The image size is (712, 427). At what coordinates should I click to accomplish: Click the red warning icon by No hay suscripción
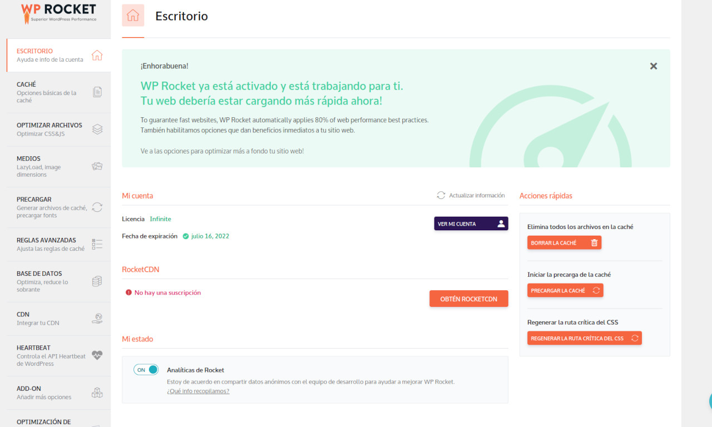128,292
